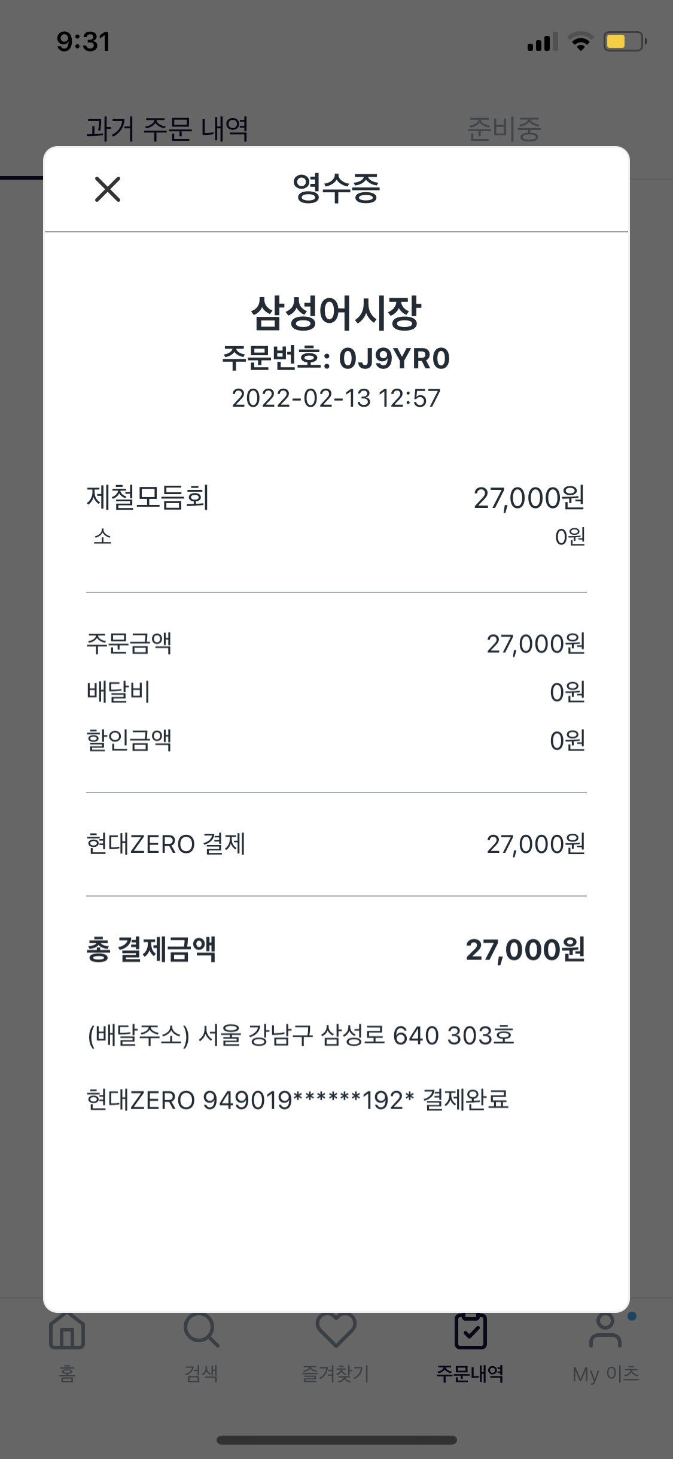The image size is (673, 1459).
Task: Open My 이츠 profile icon
Action: click(605, 1332)
